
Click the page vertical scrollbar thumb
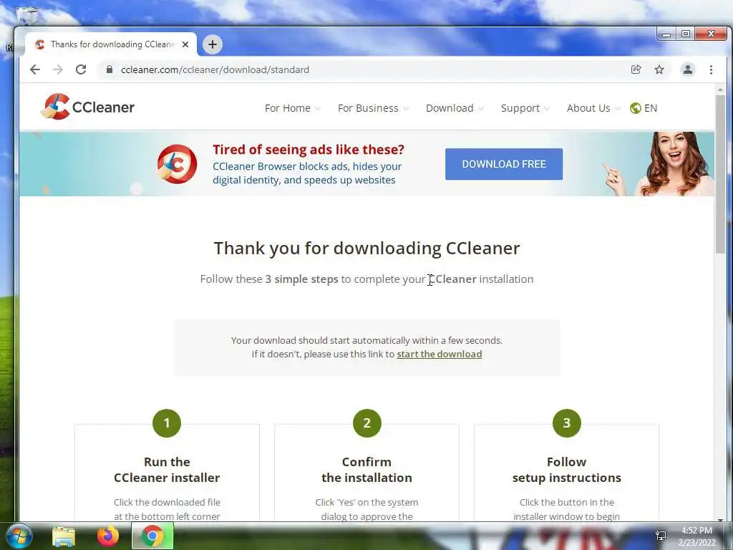[x=720, y=174]
